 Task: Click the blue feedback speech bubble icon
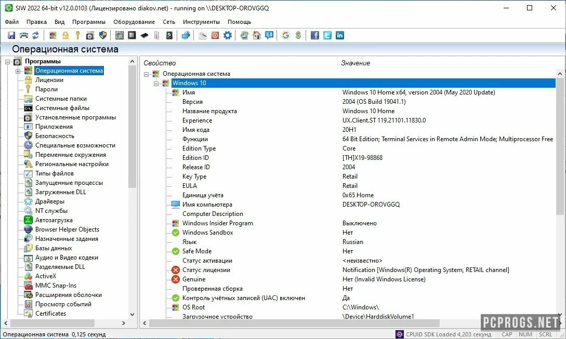269,35
